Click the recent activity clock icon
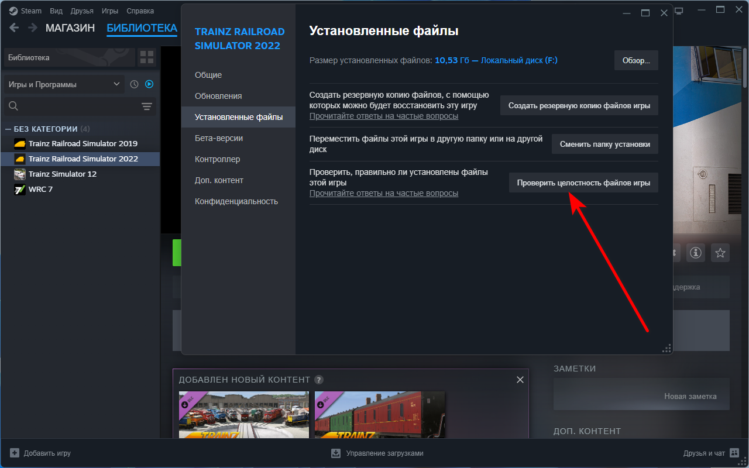 tap(134, 84)
